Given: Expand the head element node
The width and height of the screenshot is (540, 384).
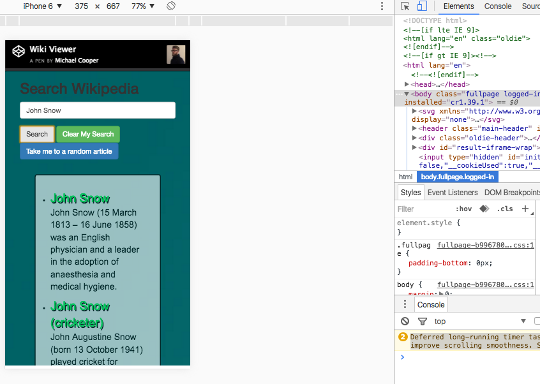Looking at the screenshot, I should 407,84.
